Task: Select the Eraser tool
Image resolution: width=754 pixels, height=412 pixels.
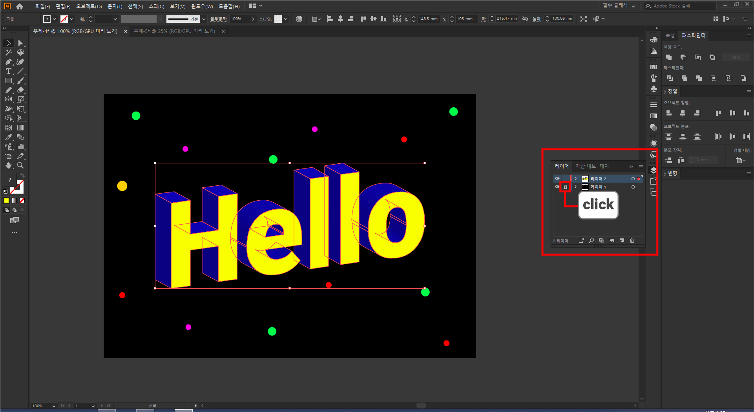Action: [21, 90]
